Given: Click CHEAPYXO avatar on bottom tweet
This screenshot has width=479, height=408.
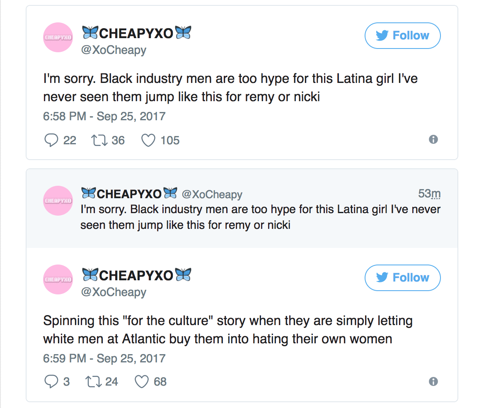Looking at the screenshot, I should 58,279.
